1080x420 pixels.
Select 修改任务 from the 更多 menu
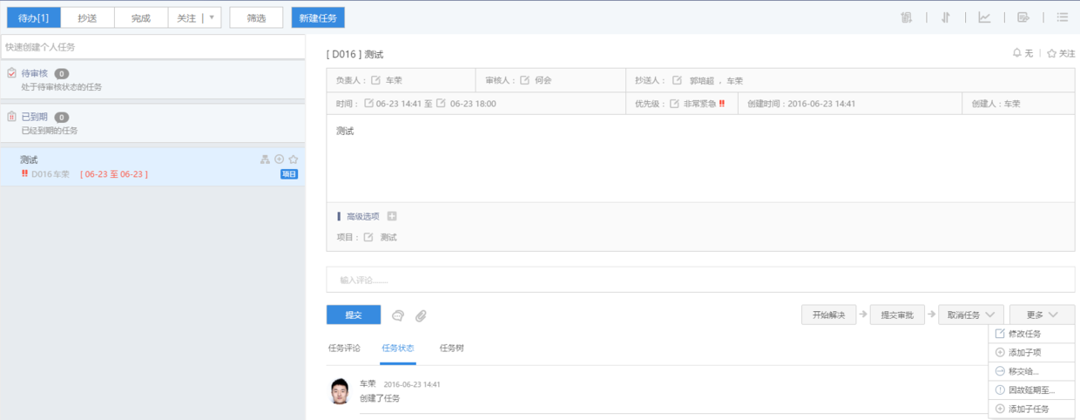pyautogui.click(x=1023, y=334)
